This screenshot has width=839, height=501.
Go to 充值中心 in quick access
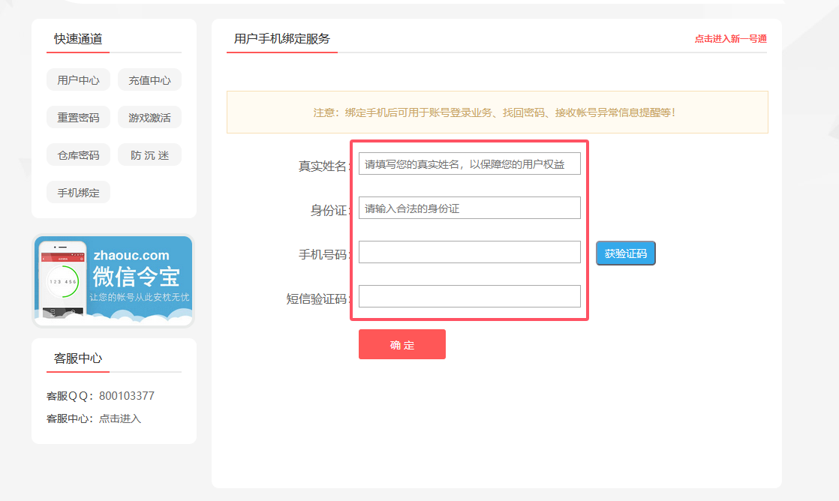tap(149, 80)
